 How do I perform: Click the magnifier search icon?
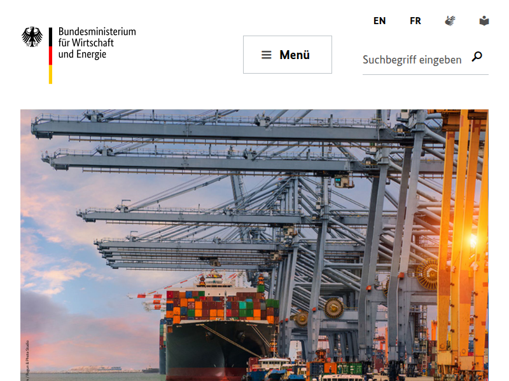tap(477, 57)
